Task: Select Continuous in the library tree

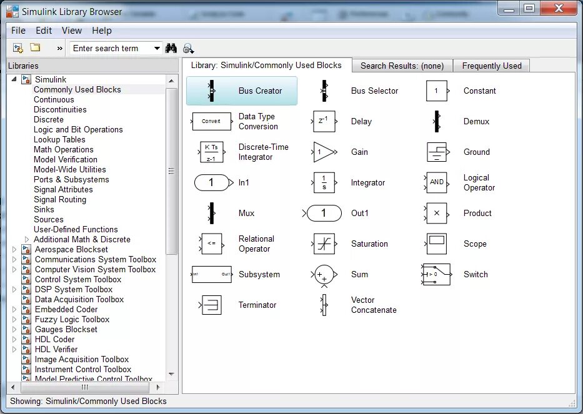Action: pyautogui.click(x=54, y=100)
